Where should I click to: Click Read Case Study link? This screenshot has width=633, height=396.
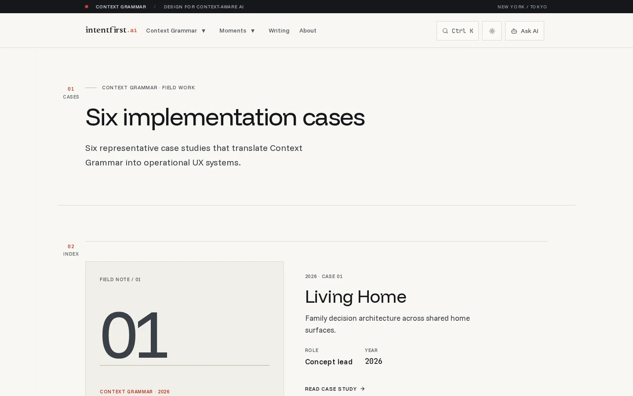(335, 389)
